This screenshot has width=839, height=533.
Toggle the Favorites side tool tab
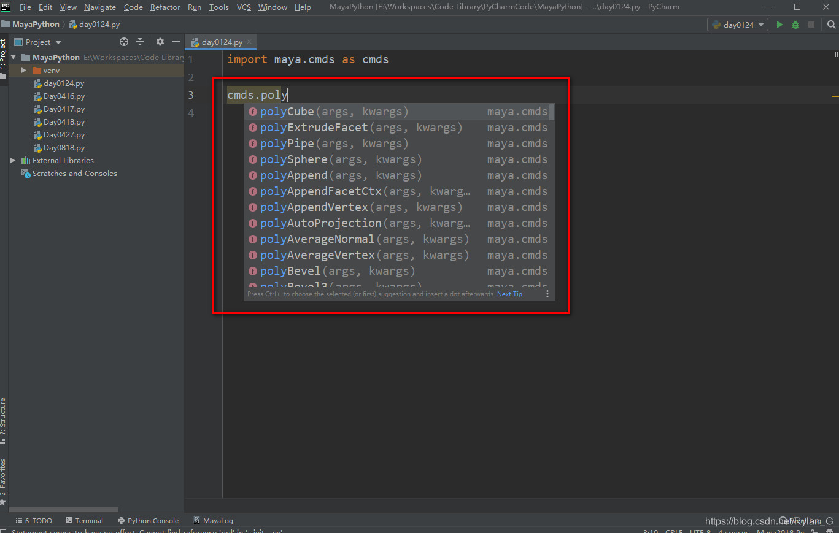click(4, 482)
